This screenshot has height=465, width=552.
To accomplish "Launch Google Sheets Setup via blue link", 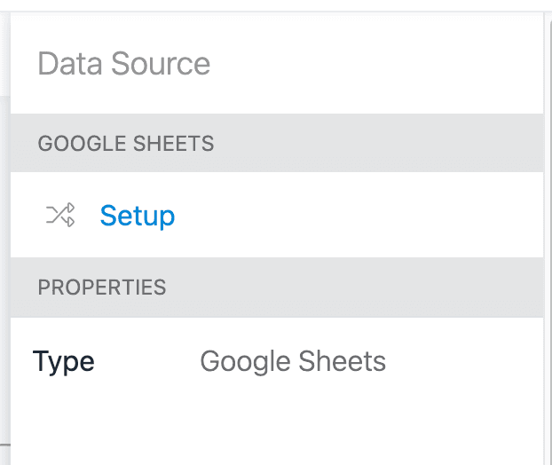I will [x=138, y=216].
